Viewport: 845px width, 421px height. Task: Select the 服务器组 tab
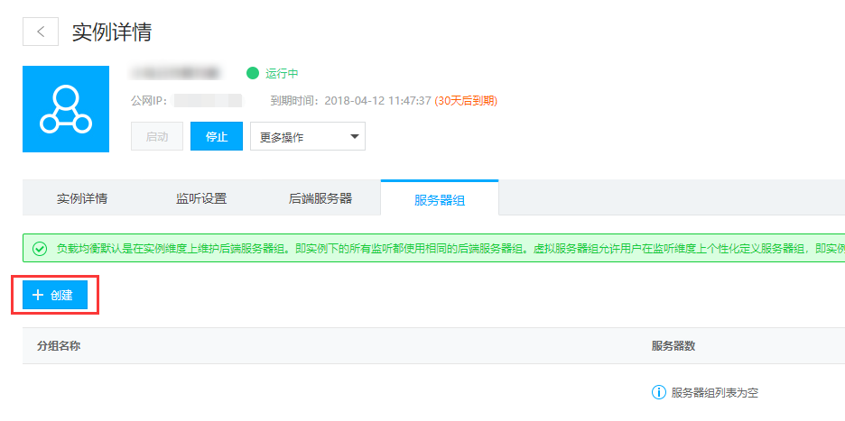click(x=439, y=199)
